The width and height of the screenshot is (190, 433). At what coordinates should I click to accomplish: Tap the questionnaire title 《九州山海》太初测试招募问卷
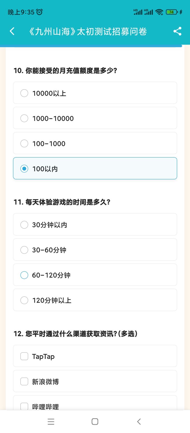tap(88, 31)
